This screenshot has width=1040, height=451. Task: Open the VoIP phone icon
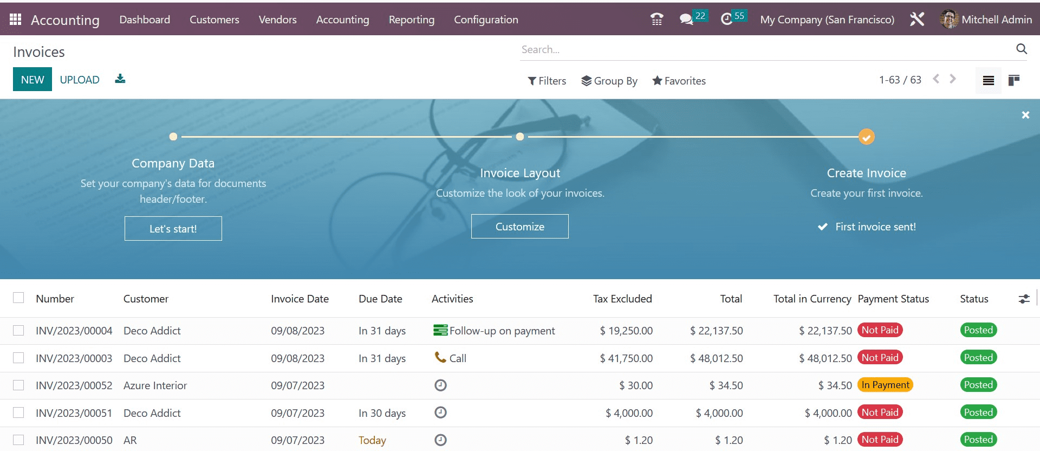pyautogui.click(x=656, y=20)
